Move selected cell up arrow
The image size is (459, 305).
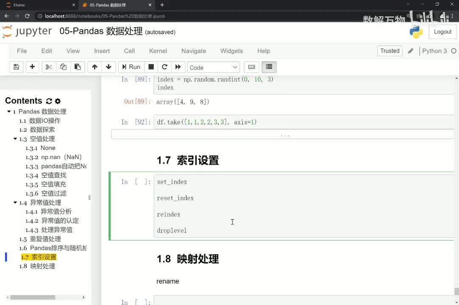coord(95,67)
